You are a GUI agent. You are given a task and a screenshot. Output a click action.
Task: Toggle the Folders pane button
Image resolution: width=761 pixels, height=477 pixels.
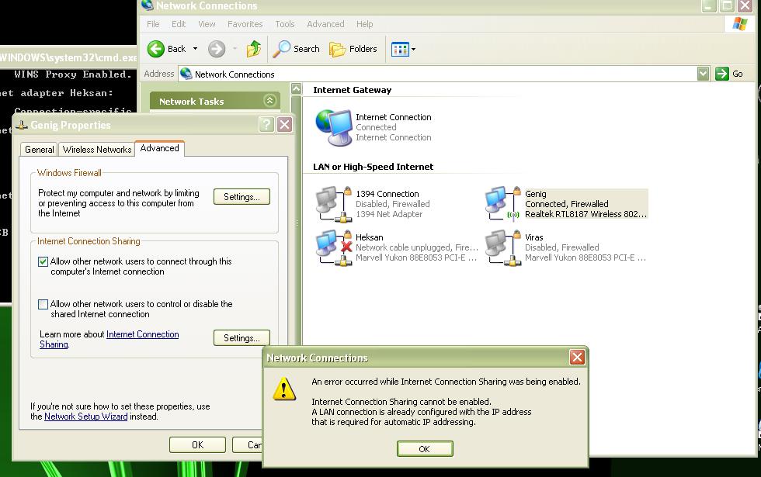[x=353, y=49]
